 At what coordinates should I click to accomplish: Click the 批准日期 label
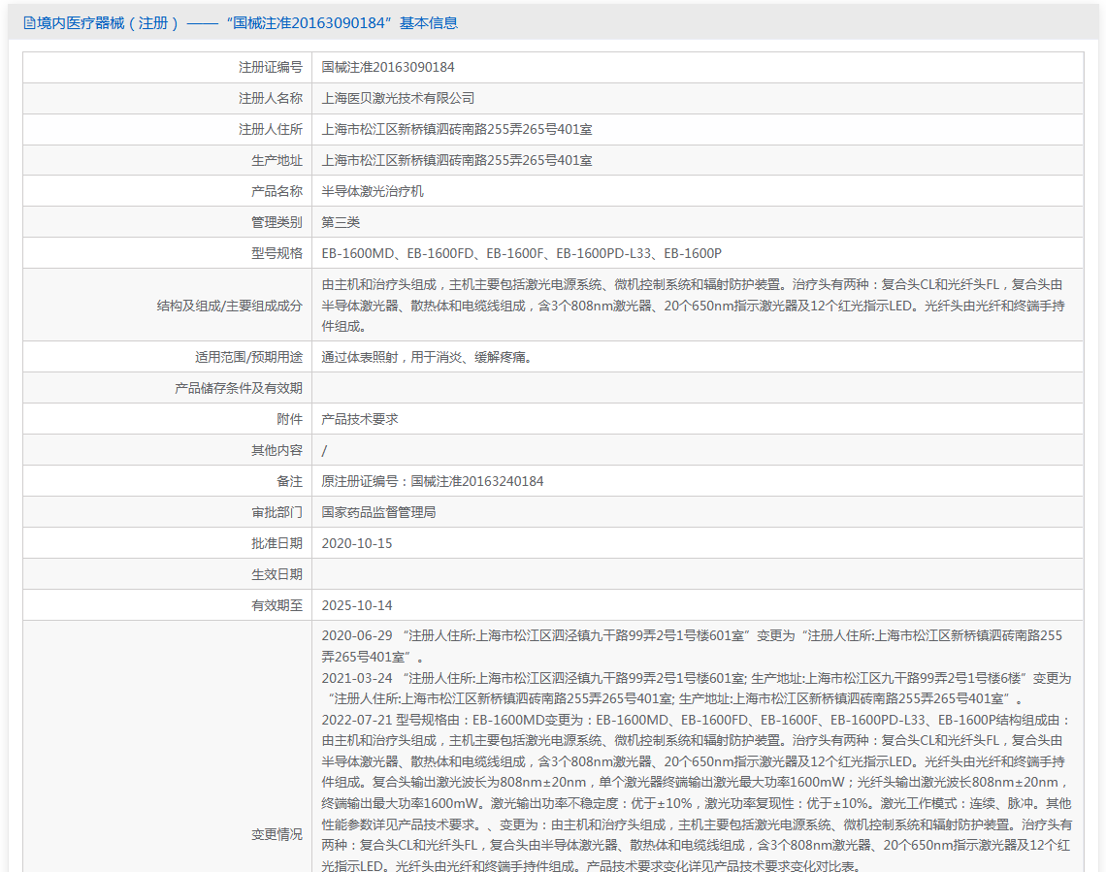tap(276, 543)
